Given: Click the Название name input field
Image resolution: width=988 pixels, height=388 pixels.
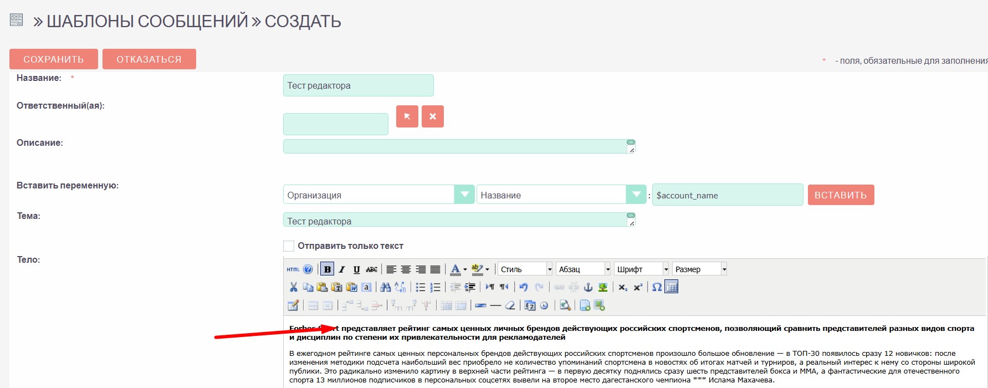Looking at the screenshot, I should 358,85.
